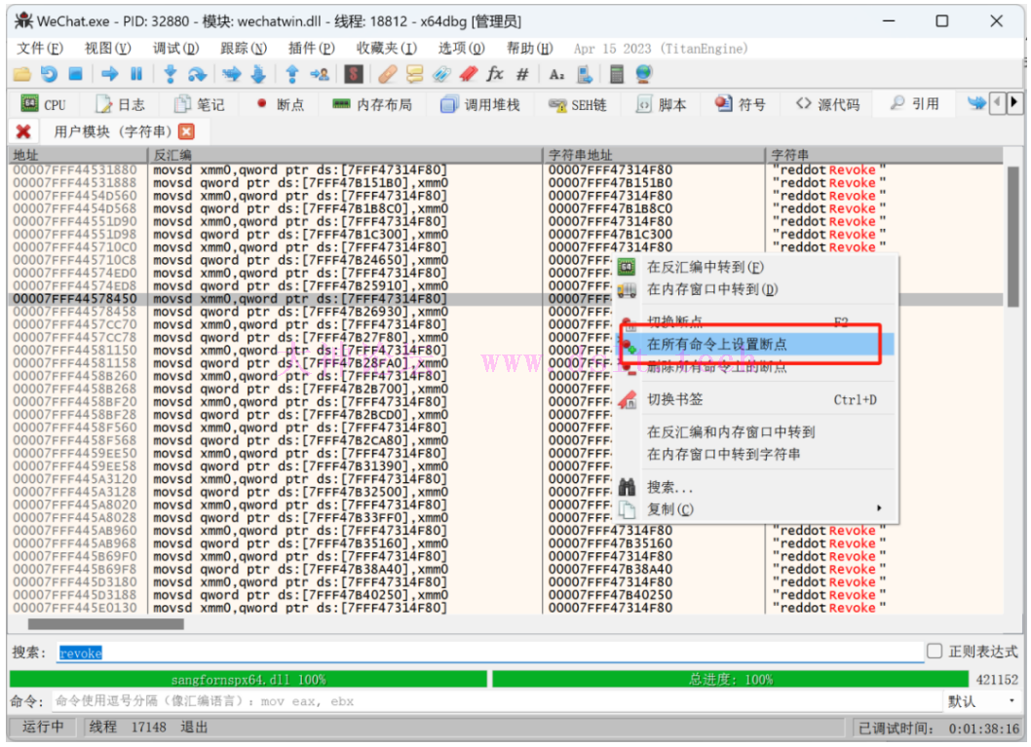Select 在所有命令上设置断点 menu entry
The image size is (1031, 747).
pyautogui.click(x=756, y=344)
